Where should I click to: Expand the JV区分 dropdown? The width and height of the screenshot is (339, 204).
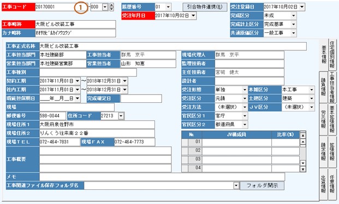[x=312, y=107]
